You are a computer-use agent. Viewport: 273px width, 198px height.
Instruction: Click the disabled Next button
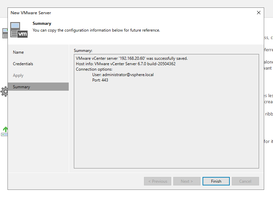(x=187, y=181)
